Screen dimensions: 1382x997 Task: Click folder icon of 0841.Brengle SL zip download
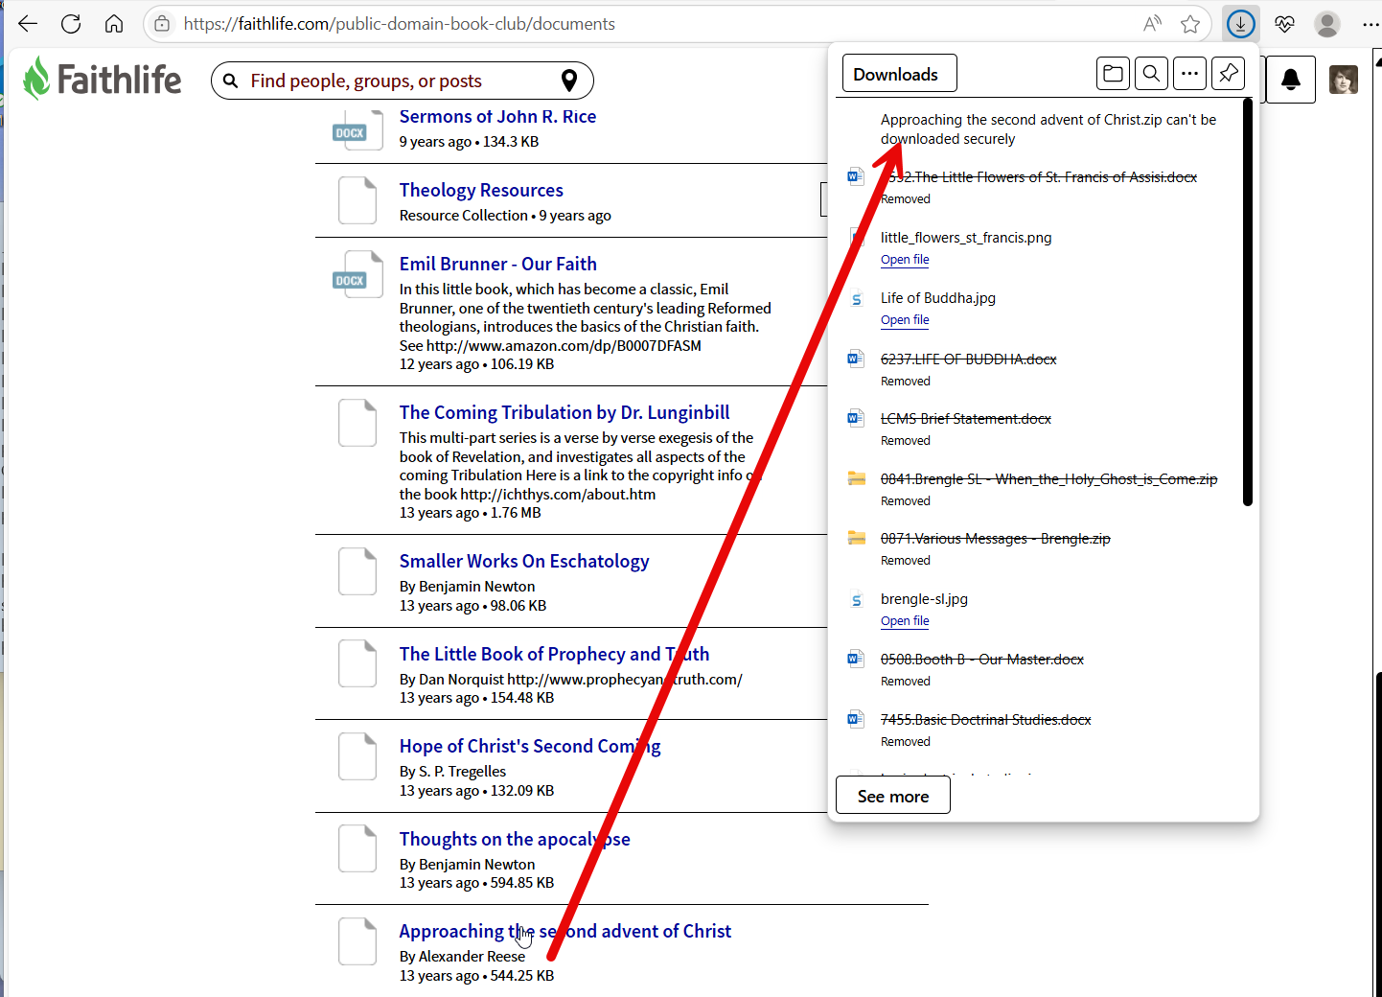coord(857,478)
